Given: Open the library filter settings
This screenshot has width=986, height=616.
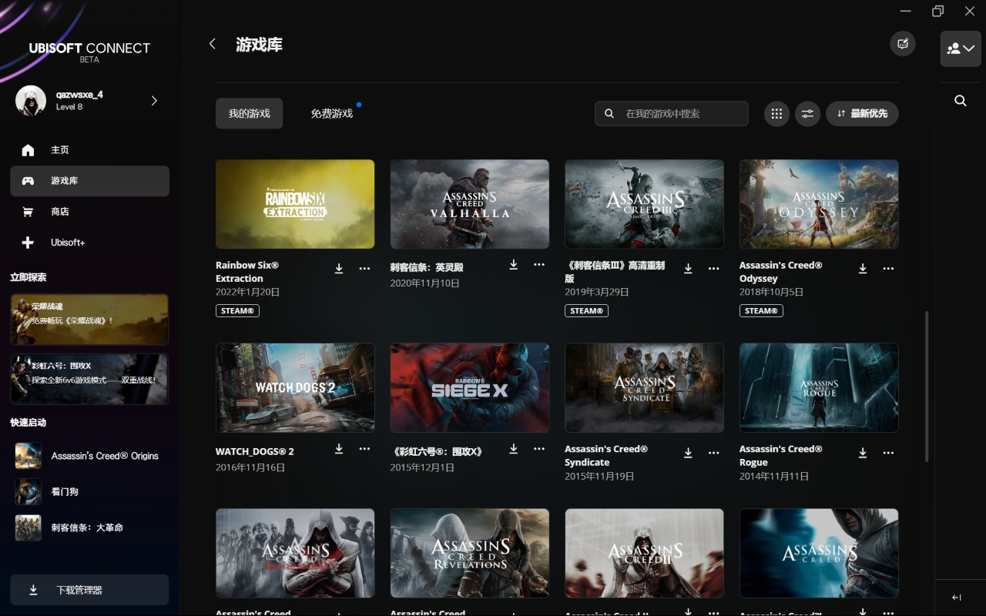Looking at the screenshot, I should pyautogui.click(x=807, y=114).
